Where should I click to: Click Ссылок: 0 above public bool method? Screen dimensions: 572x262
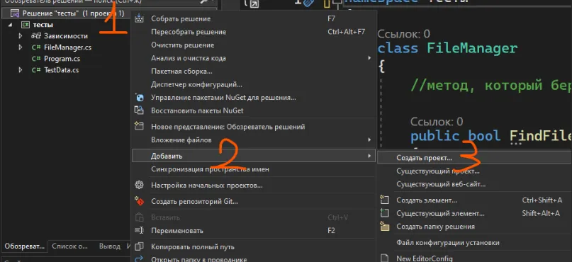pos(437,122)
